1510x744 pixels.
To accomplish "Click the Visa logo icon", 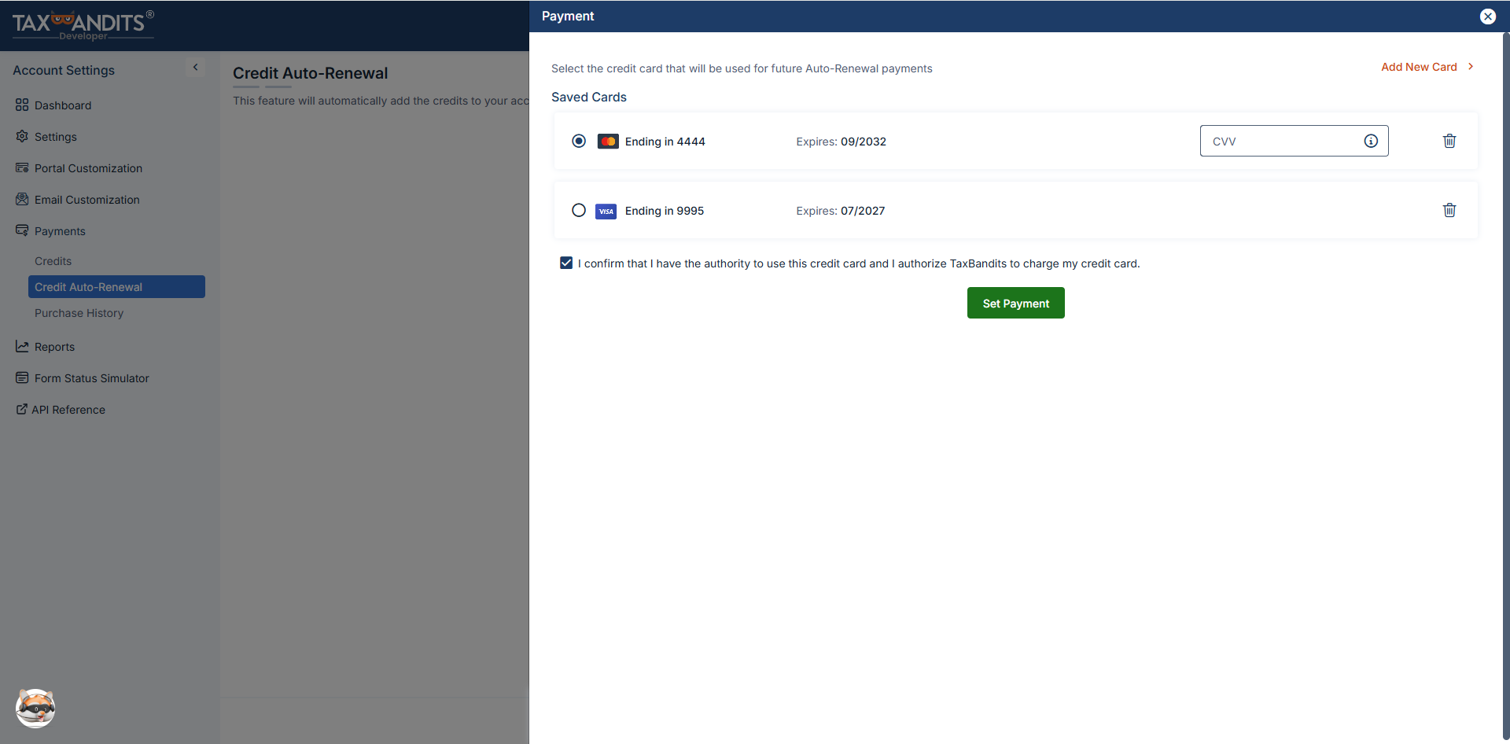I will tap(606, 211).
